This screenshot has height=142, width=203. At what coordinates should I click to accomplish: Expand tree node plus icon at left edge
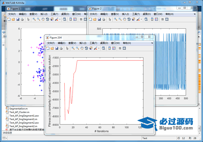[x=3, y=45]
